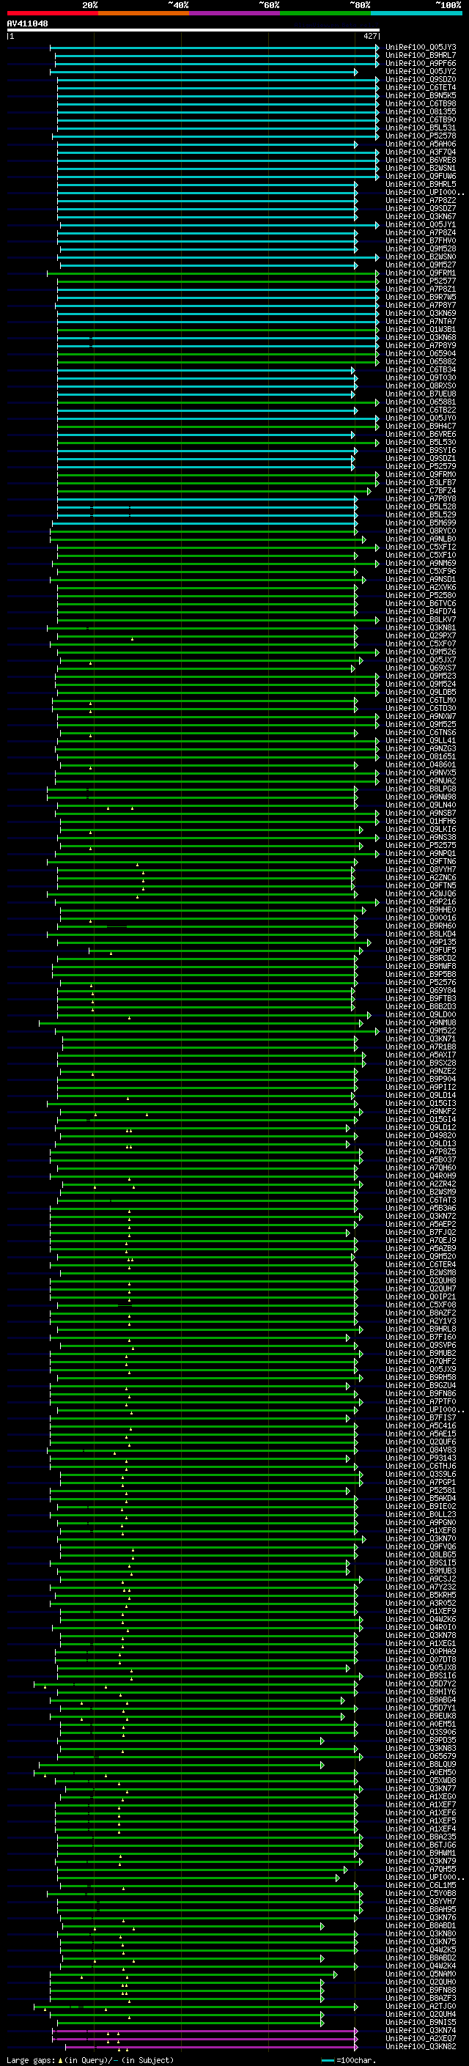Screen dimensions: 469x2066
Task: Select hit label UniRef100_O48601
Action: [x=421, y=765]
